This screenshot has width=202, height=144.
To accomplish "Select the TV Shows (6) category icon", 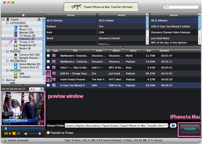I will (x=16, y=36).
